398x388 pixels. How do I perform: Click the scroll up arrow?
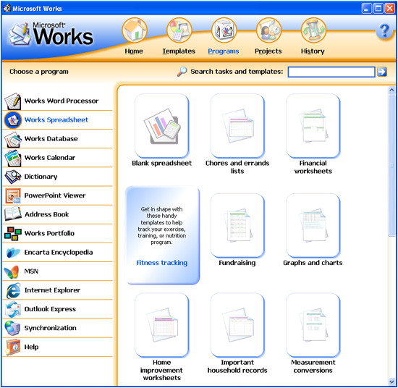click(x=391, y=90)
